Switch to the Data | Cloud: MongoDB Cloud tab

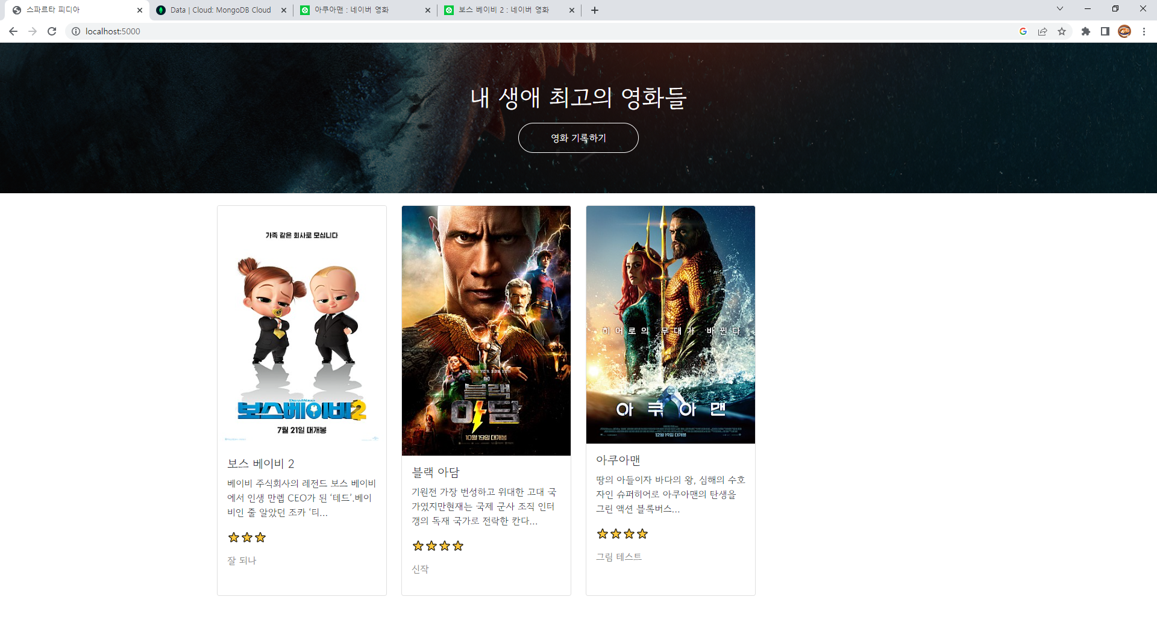pos(221,10)
